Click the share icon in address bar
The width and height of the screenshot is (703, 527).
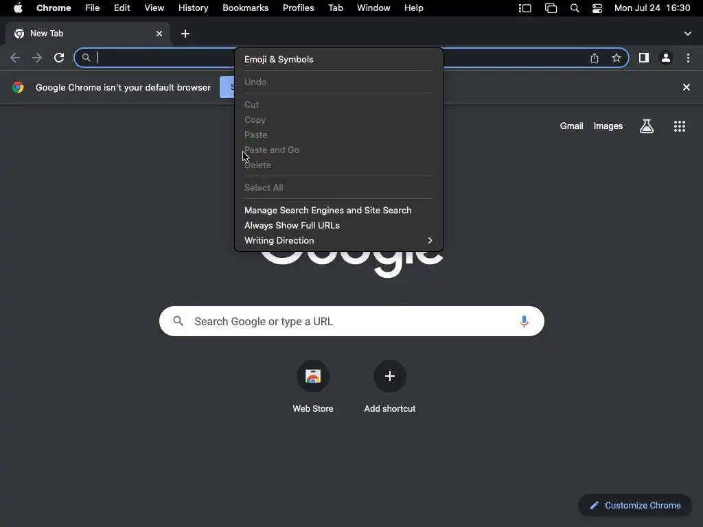(595, 58)
